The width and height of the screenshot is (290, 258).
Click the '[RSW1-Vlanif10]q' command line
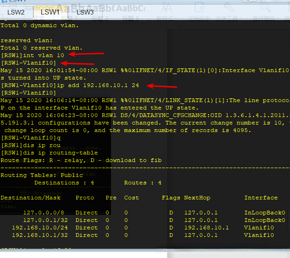tap(31, 138)
